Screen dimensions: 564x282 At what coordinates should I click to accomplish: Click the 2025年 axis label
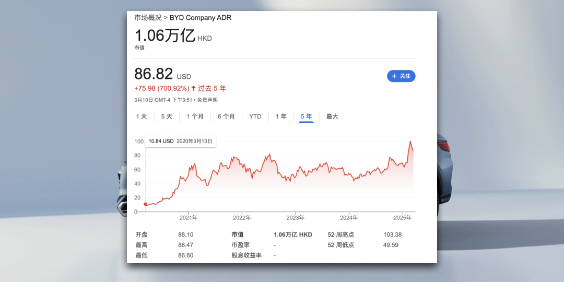tap(403, 218)
